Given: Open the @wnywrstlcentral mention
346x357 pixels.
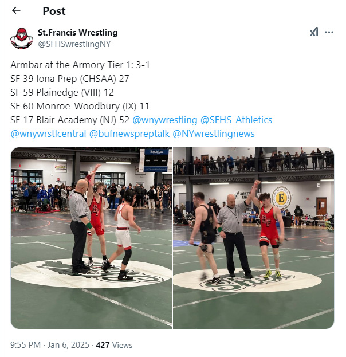Looking at the screenshot, I should (x=48, y=134).
